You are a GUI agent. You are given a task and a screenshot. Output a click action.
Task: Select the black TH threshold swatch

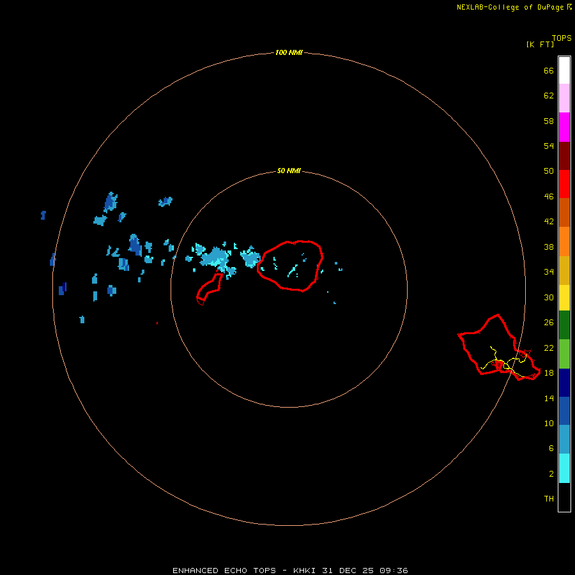pos(564,497)
